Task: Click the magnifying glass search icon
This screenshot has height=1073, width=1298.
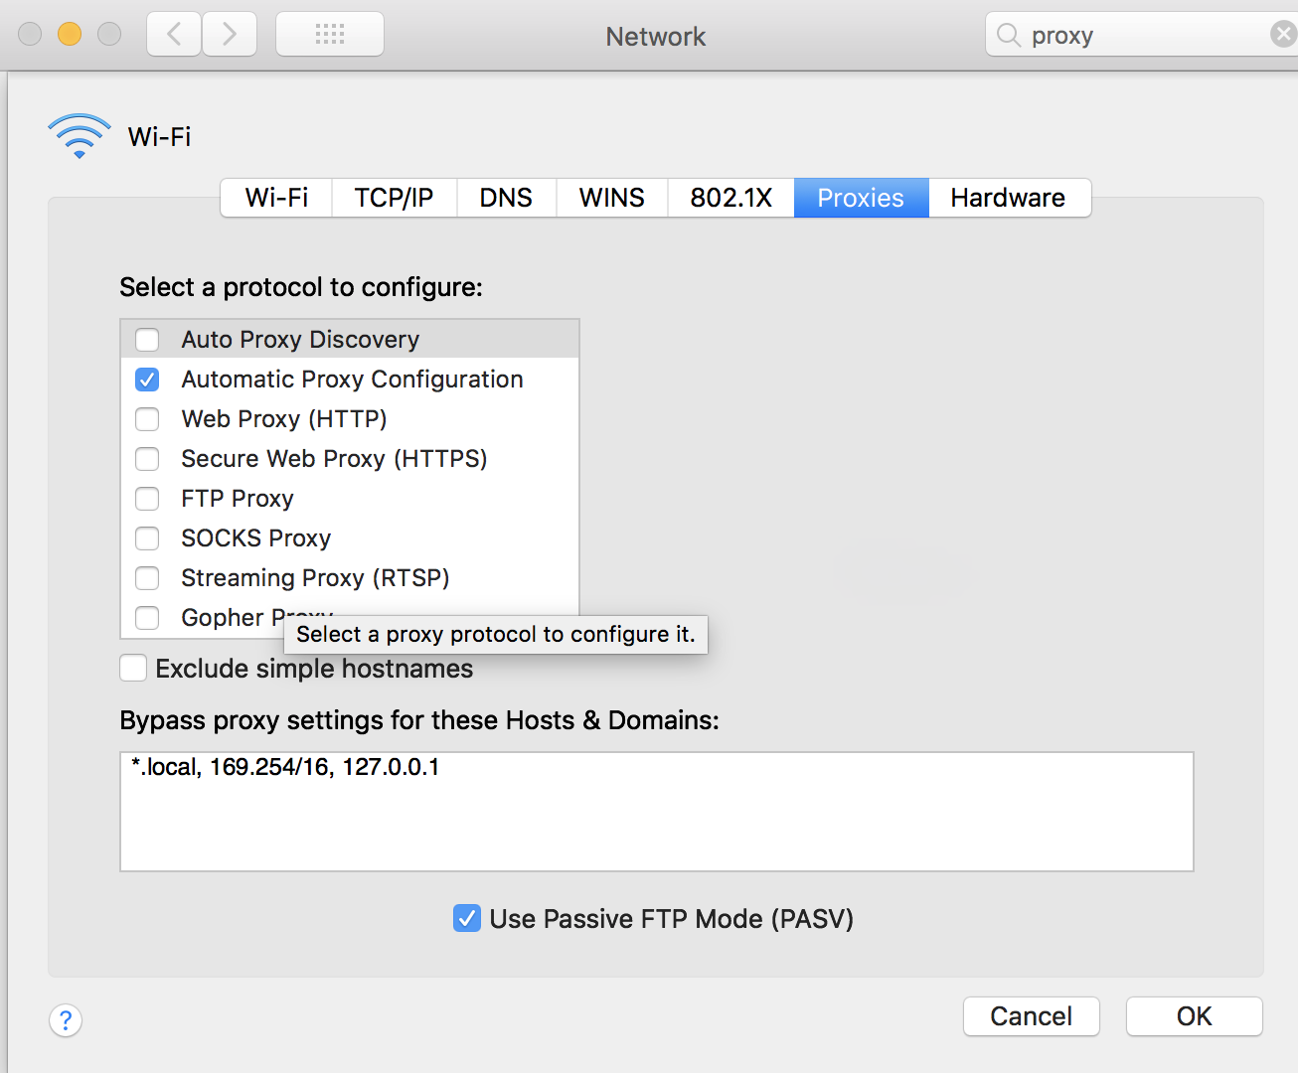Action: (1007, 34)
